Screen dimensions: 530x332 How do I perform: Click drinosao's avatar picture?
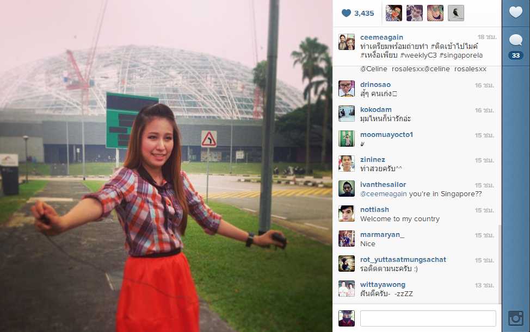click(347, 89)
